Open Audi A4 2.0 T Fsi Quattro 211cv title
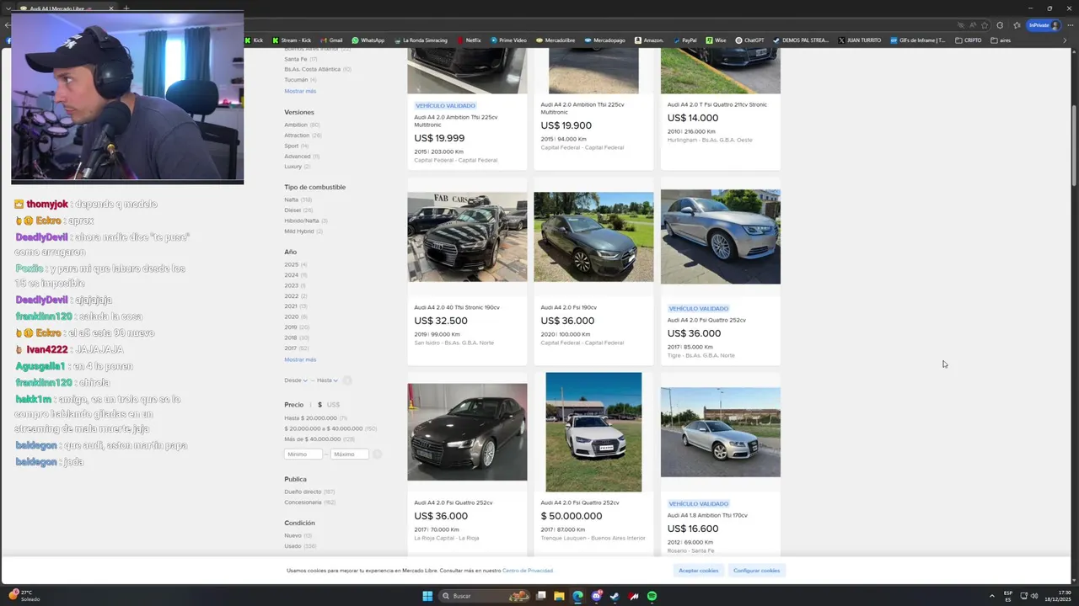1079x606 pixels. point(717,105)
